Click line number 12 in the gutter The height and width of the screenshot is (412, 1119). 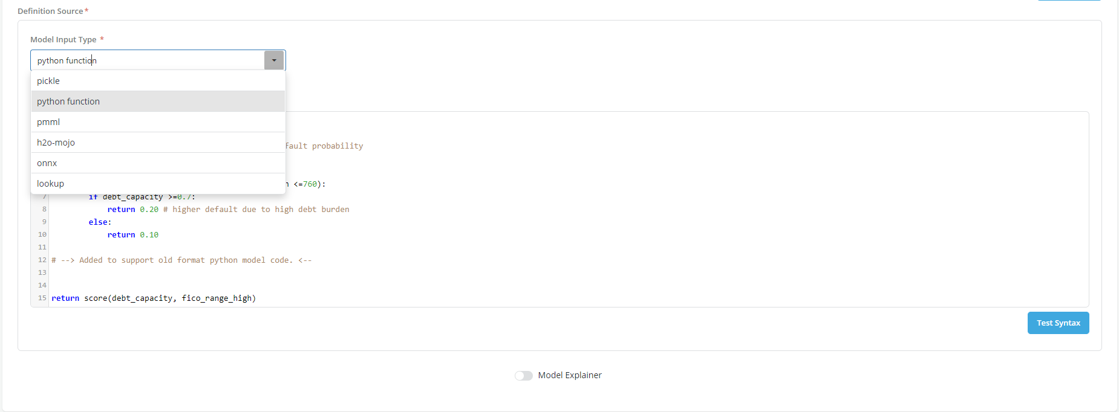(x=42, y=260)
